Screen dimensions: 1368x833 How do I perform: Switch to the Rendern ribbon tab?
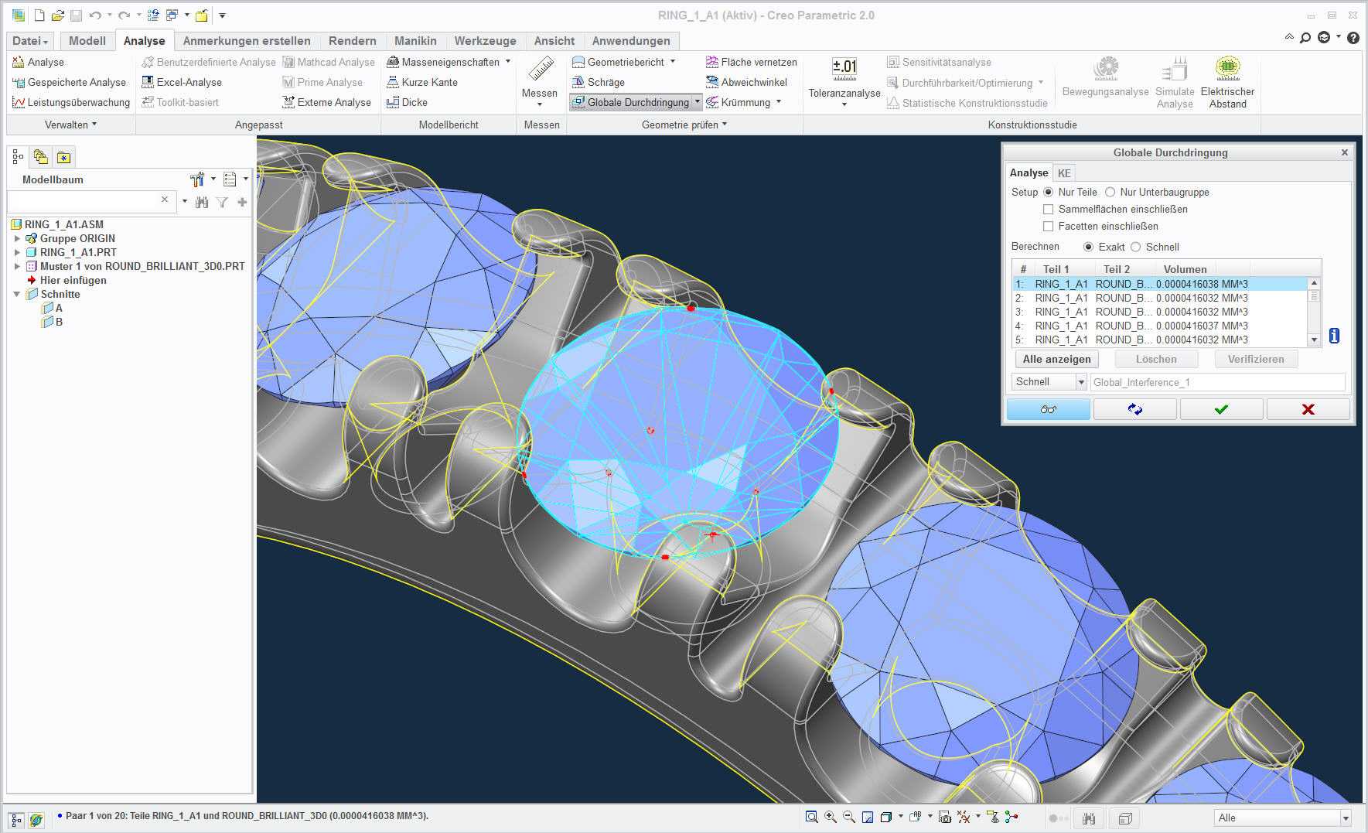(x=352, y=41)
